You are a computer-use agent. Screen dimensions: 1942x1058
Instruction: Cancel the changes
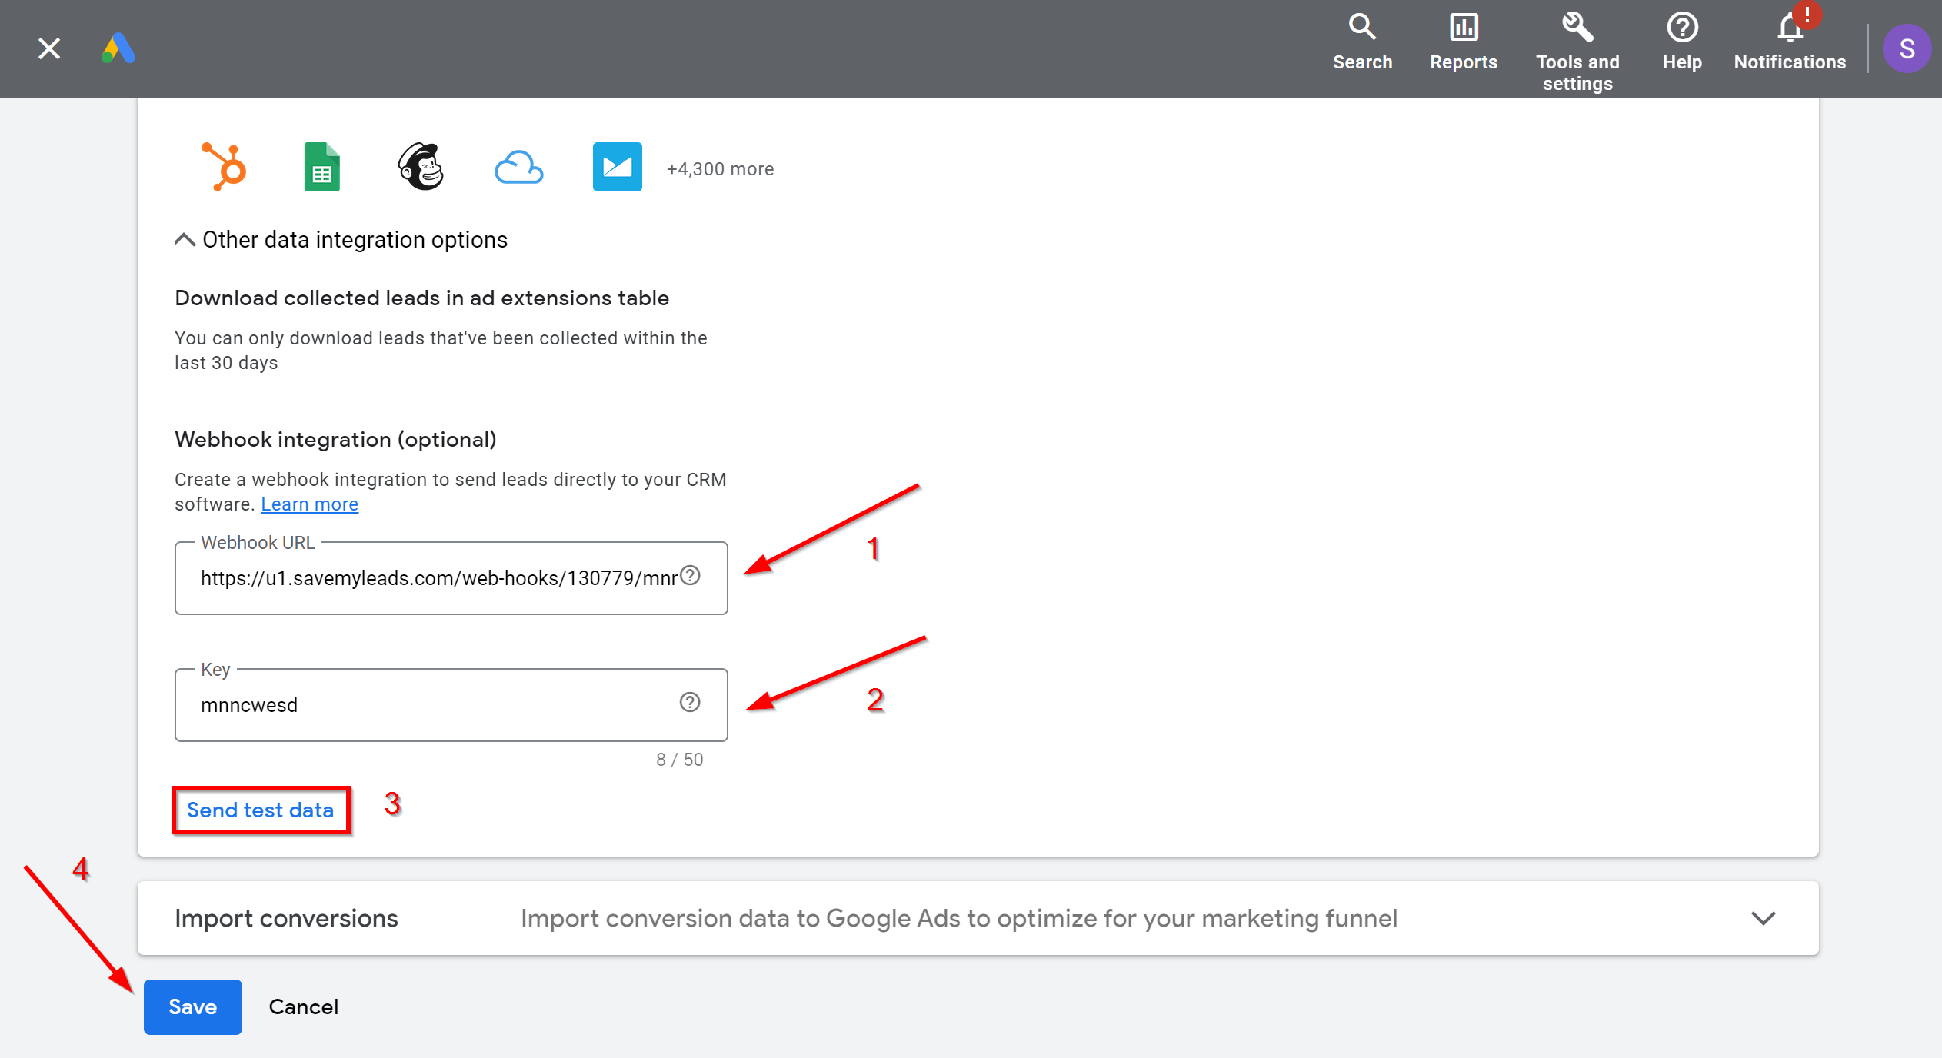(x=303, y=1007)
